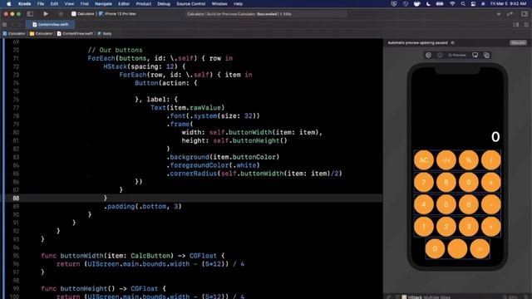This screenshot has width=532, height=299.
Task: Click the build status activity field
Action: (x=266, y=14)
